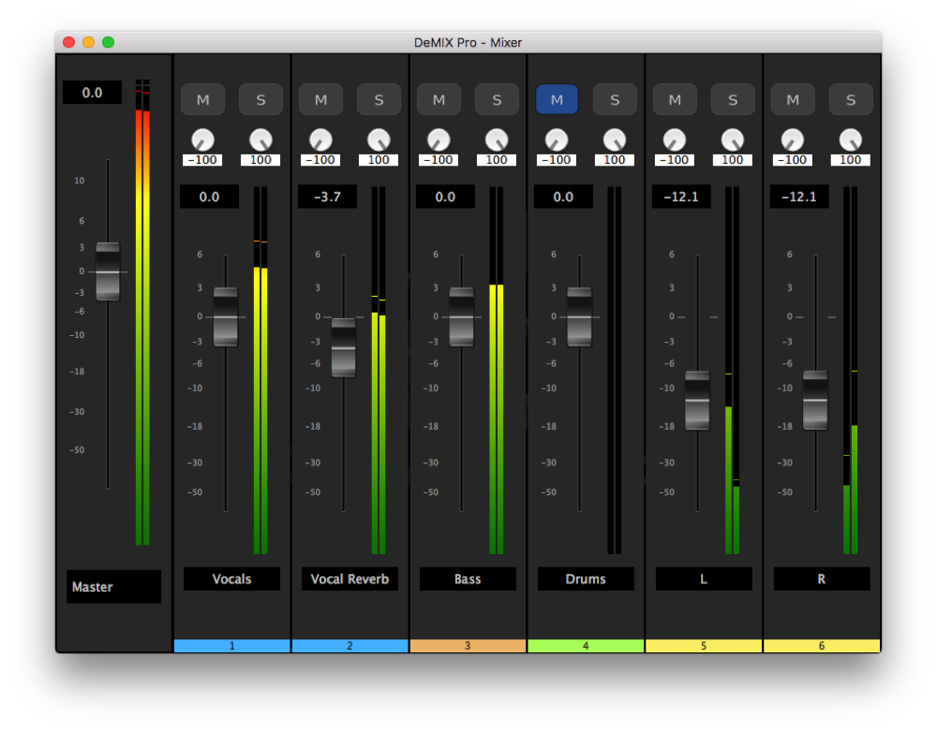937x732 pixels.
Task: Click the Vocal Reverb fader handle
Action: pyautogui.click(x=344, y=347)
